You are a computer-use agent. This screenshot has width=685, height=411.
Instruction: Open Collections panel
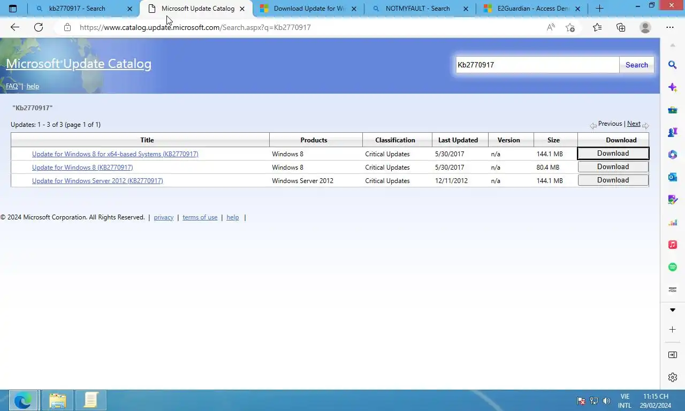coord(621,27)
